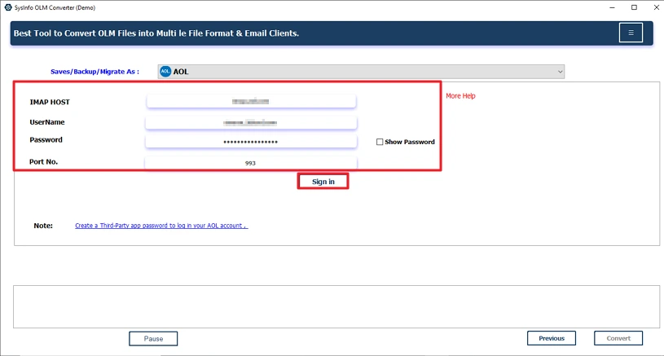This screenshot has width=664, height=356.
Task: Click the Note: label
Action: (x=43, y=226)
